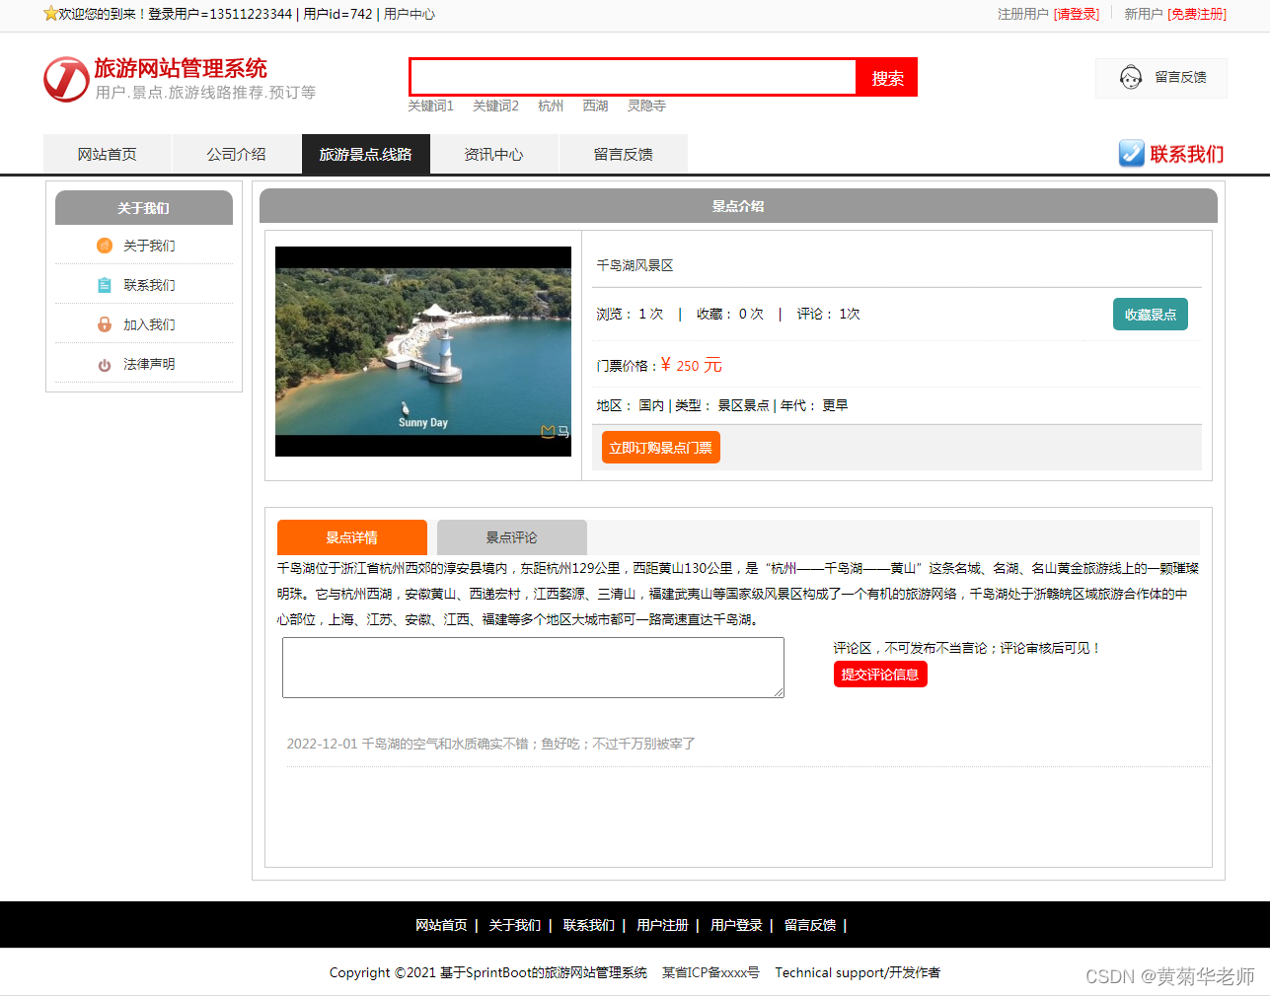Select the 旅游景点.线路 navigation tab
The image size is (1270, 996).
pos(366,154)
